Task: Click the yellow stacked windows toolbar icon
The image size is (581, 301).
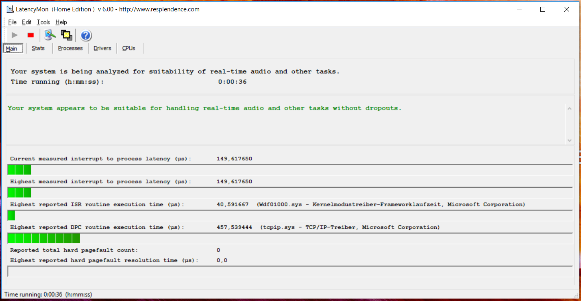Action: [66, 35]
